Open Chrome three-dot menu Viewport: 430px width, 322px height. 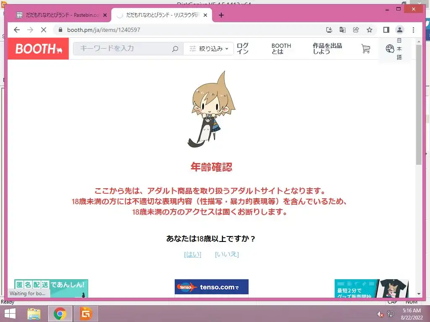tap(413, 30)
